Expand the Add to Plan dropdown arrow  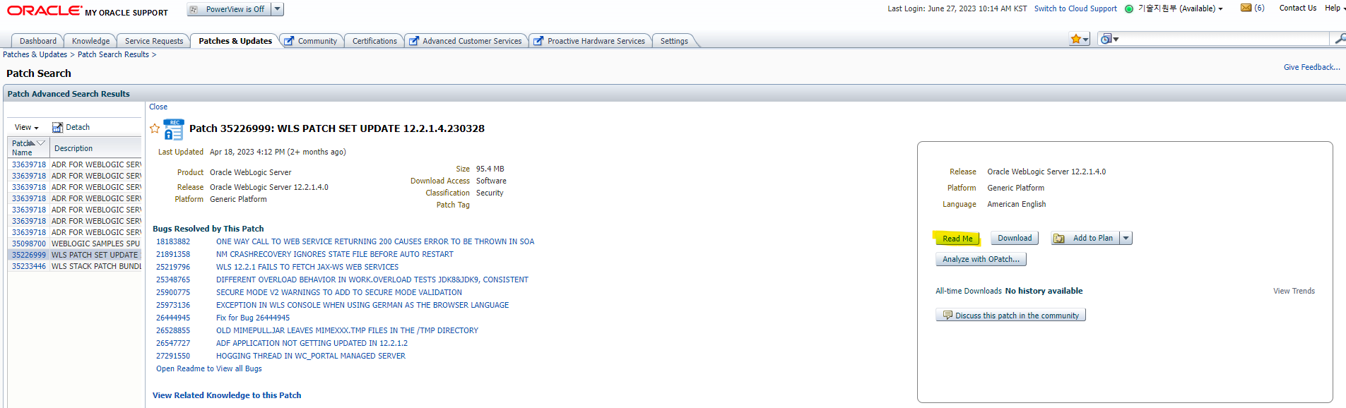(x=1126, y=238)
